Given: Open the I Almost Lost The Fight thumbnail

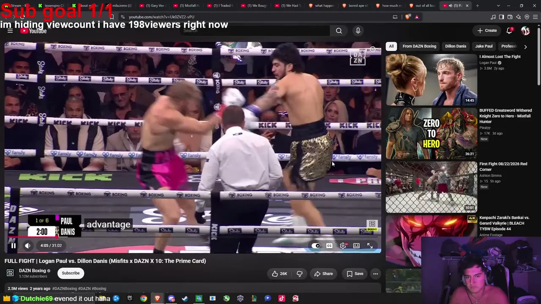Looking at the screenshot, I should [x=431, y=79].
